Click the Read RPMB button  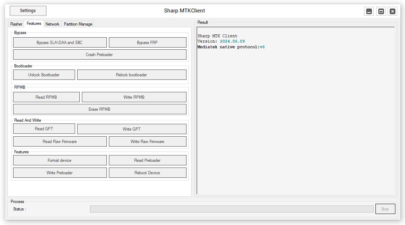point(46,97)
